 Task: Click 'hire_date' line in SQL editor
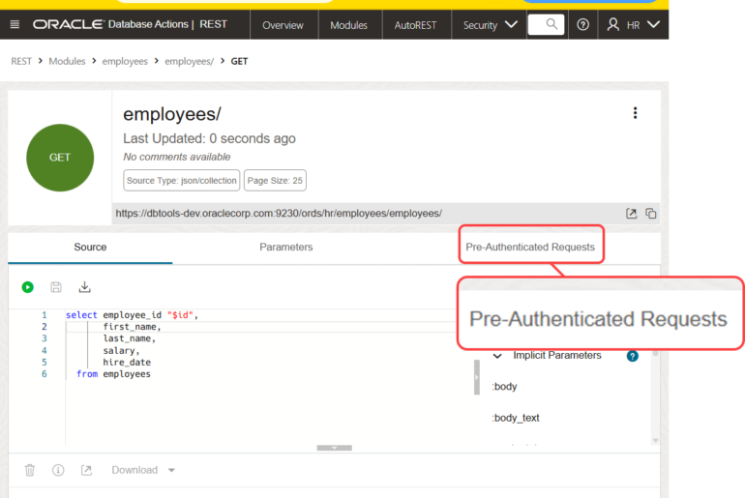(x=127, y=363)
